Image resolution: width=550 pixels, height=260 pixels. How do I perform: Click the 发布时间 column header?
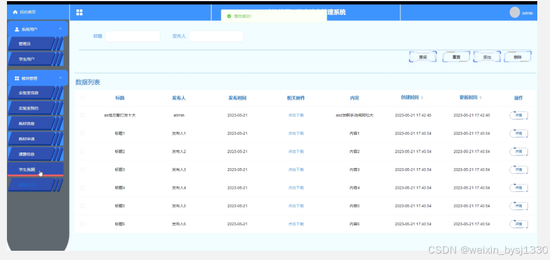[x=237, y=98]
